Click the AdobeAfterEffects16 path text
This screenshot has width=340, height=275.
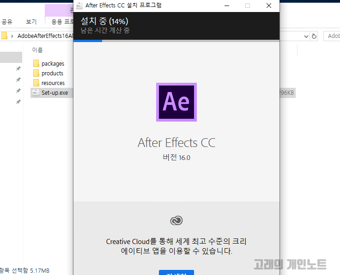pos(45,36)
